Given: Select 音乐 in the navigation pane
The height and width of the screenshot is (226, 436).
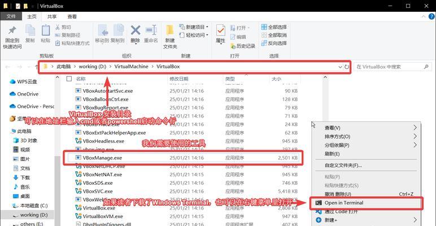Looking at the screenshot, I should tap(21, 187).
